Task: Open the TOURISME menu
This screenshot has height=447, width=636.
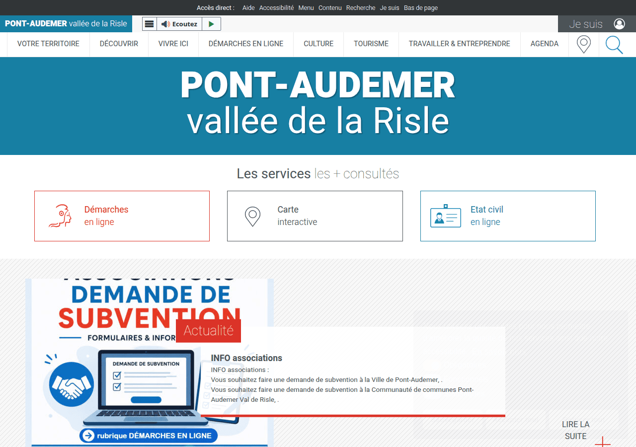Action: click(371, 44)
